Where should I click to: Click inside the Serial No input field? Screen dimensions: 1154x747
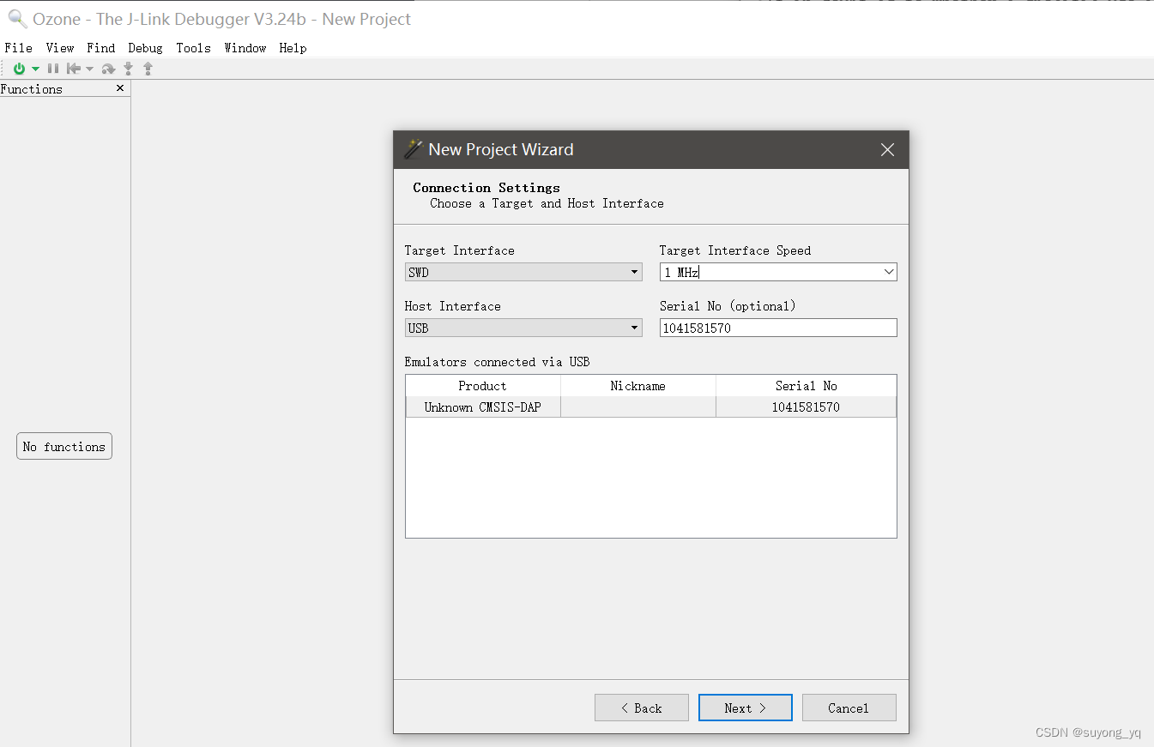[777, 328]
